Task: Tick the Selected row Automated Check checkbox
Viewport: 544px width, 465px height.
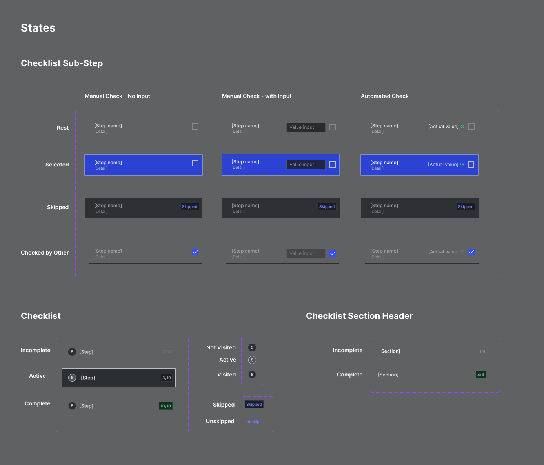Action: (x=471, y=165)
